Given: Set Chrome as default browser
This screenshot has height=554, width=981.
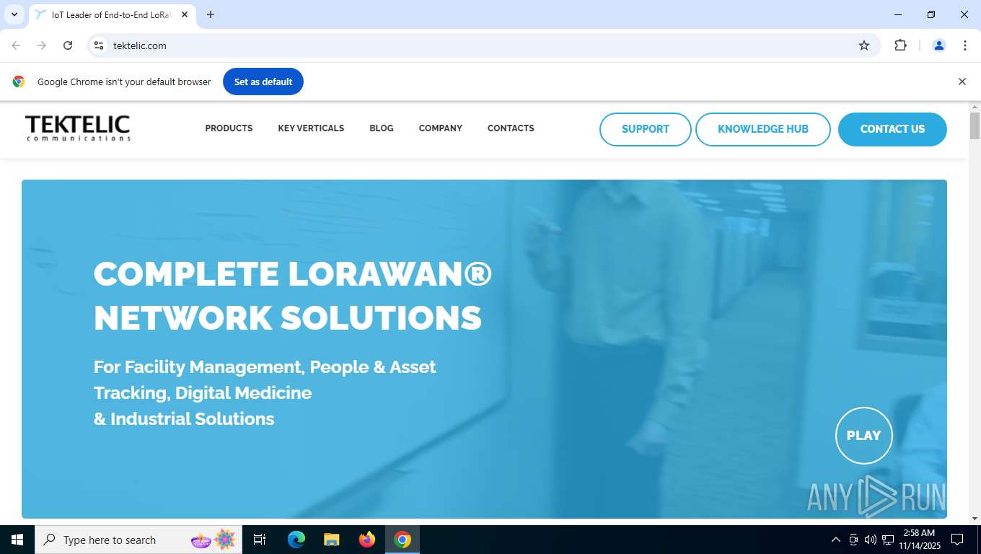Looking at the screenshot, I should pyautogui.click(x=263, y=82).
